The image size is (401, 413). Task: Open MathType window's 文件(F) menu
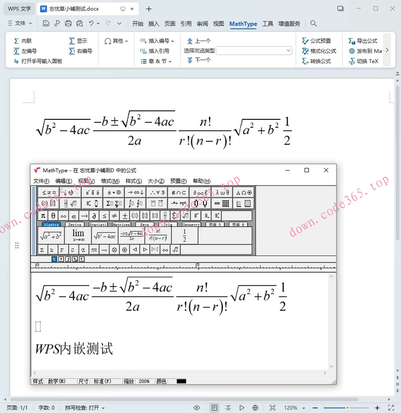click(x=41, y=181)
